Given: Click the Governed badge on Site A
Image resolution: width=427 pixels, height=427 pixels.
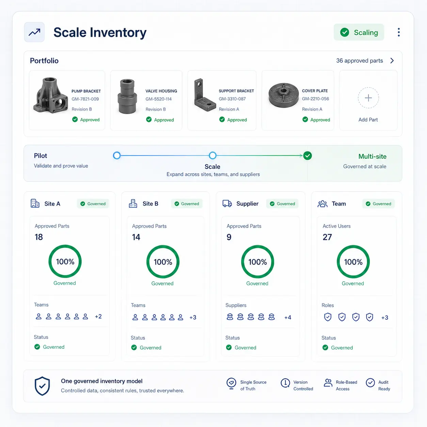Looking at the screenshot, I should point(93,204).
